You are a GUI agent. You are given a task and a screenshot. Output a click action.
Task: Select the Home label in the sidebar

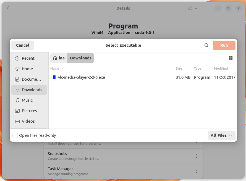(27, 69)
